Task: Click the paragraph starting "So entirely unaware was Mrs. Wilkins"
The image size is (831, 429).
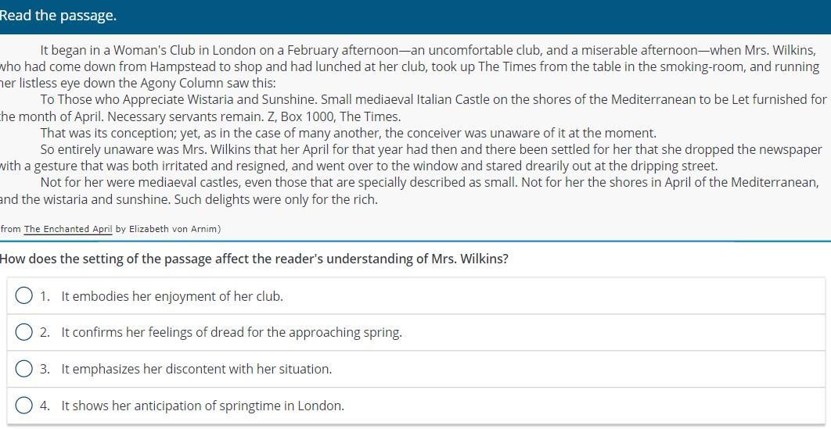Action: click(411, 158)
